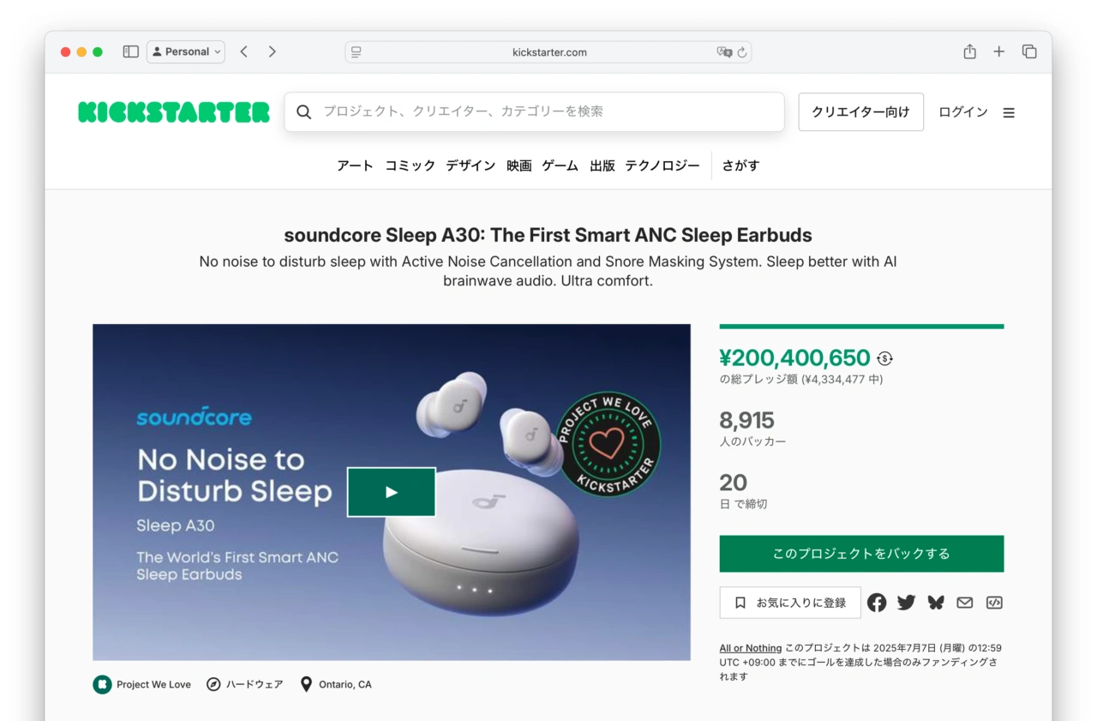Click the currency conversion icon beside pledge amount
Image resolution: width=1097 pixels, height=721 pixels.
tap(884, 358)
